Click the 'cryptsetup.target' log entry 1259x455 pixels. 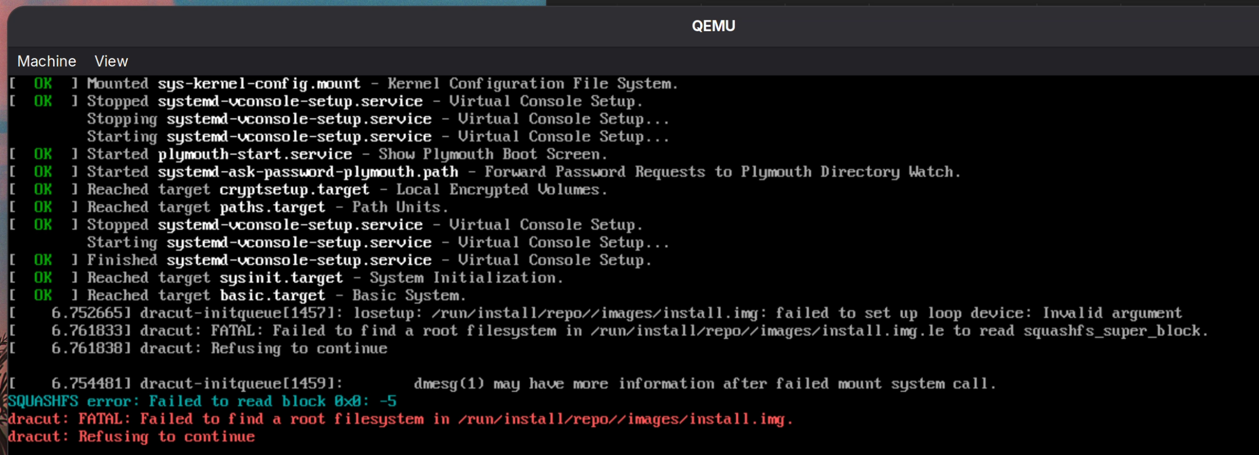tap(294, 189)
